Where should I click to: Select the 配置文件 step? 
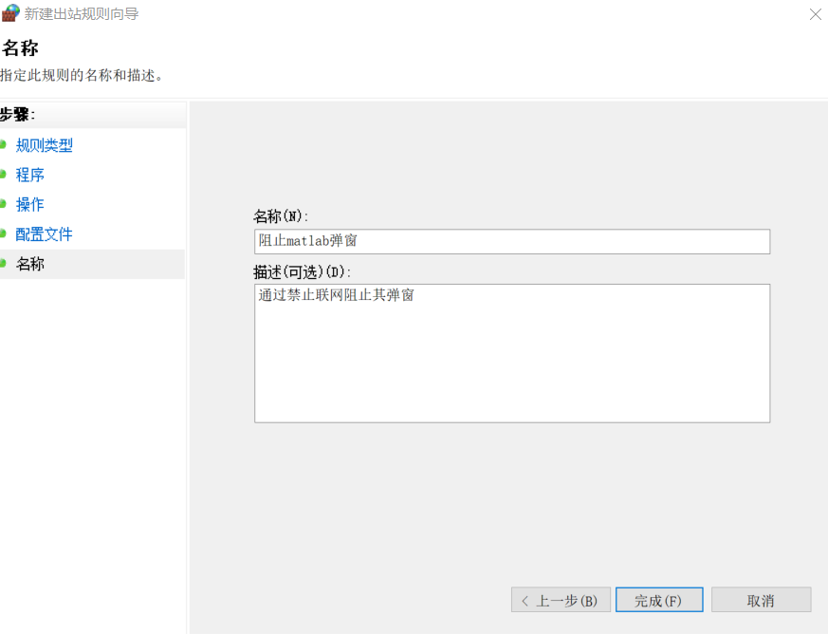tap(44, 233)
